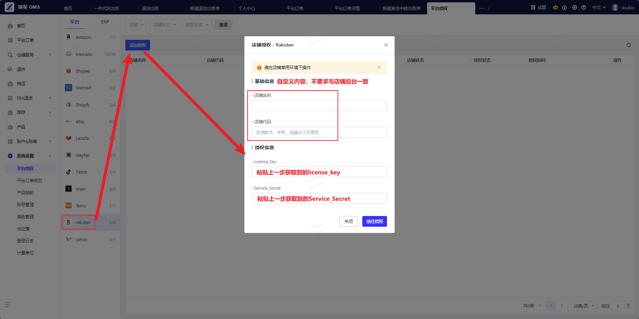Click the 前往 page number input
639x319 pixels.
tap(618, 306)
